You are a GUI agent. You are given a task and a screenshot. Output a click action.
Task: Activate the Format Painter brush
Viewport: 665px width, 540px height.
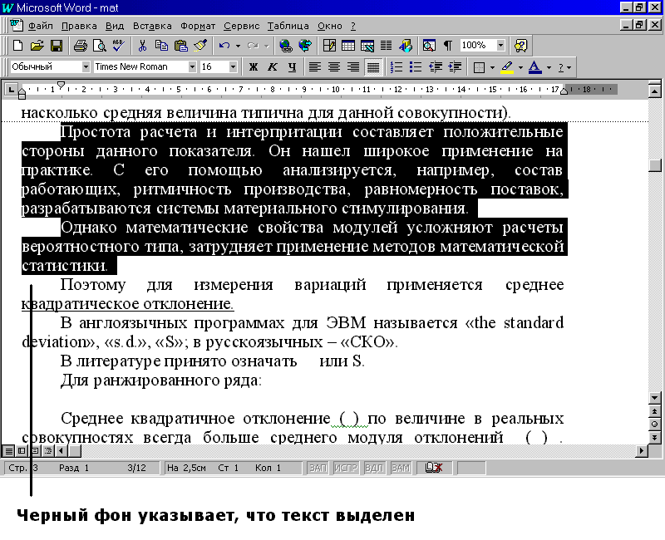click(x=200, y=46)
